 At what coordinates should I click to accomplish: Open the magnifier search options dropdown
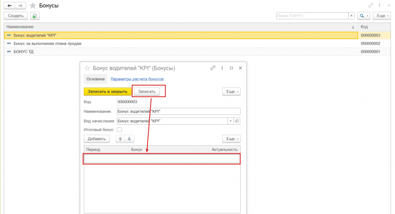364,15
